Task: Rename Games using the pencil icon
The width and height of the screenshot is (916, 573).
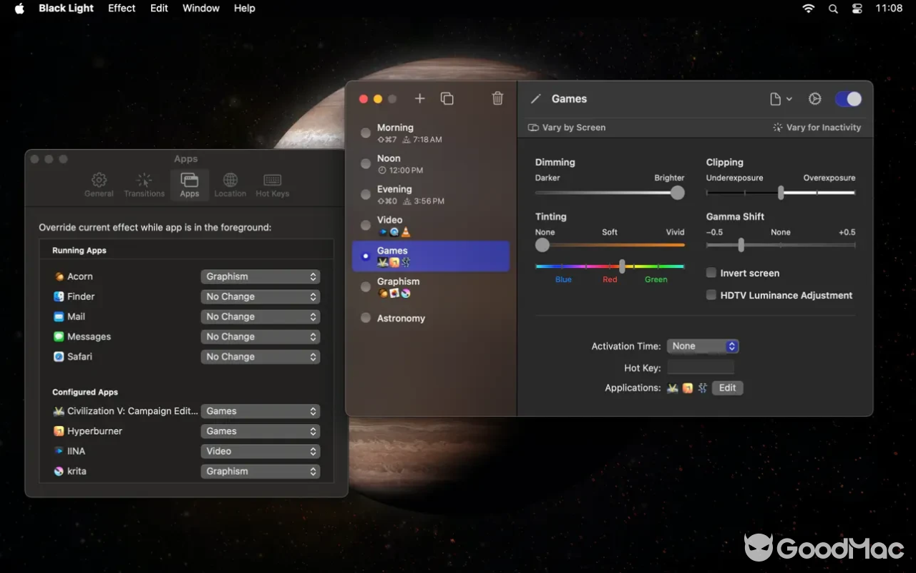Action: click(x=535, y=99)
